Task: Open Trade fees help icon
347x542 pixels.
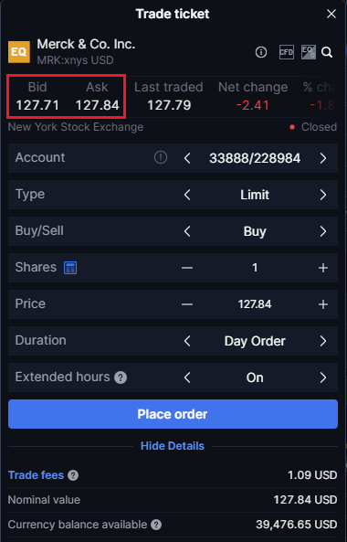Action: (73, 475)
